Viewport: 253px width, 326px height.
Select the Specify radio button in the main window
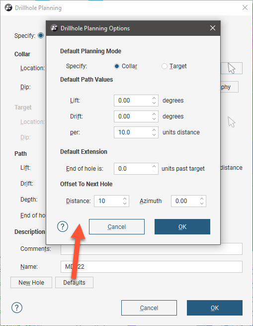coord(41,35)
